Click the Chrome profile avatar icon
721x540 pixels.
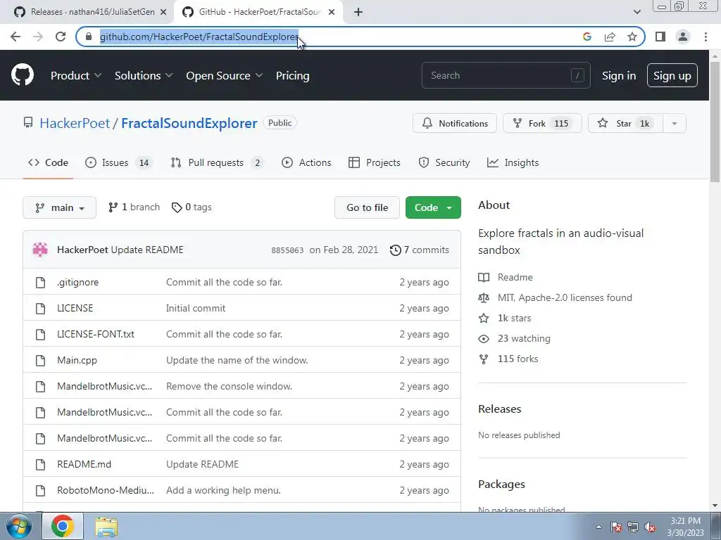(683, 37)
